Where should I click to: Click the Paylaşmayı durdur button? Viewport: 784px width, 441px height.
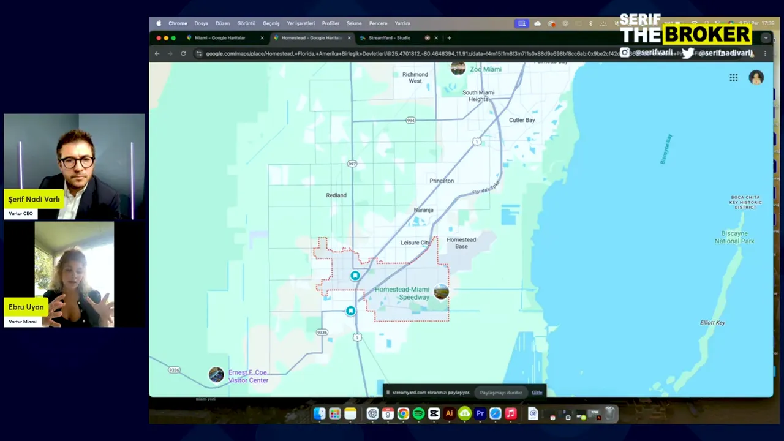[x=501, y=393]
